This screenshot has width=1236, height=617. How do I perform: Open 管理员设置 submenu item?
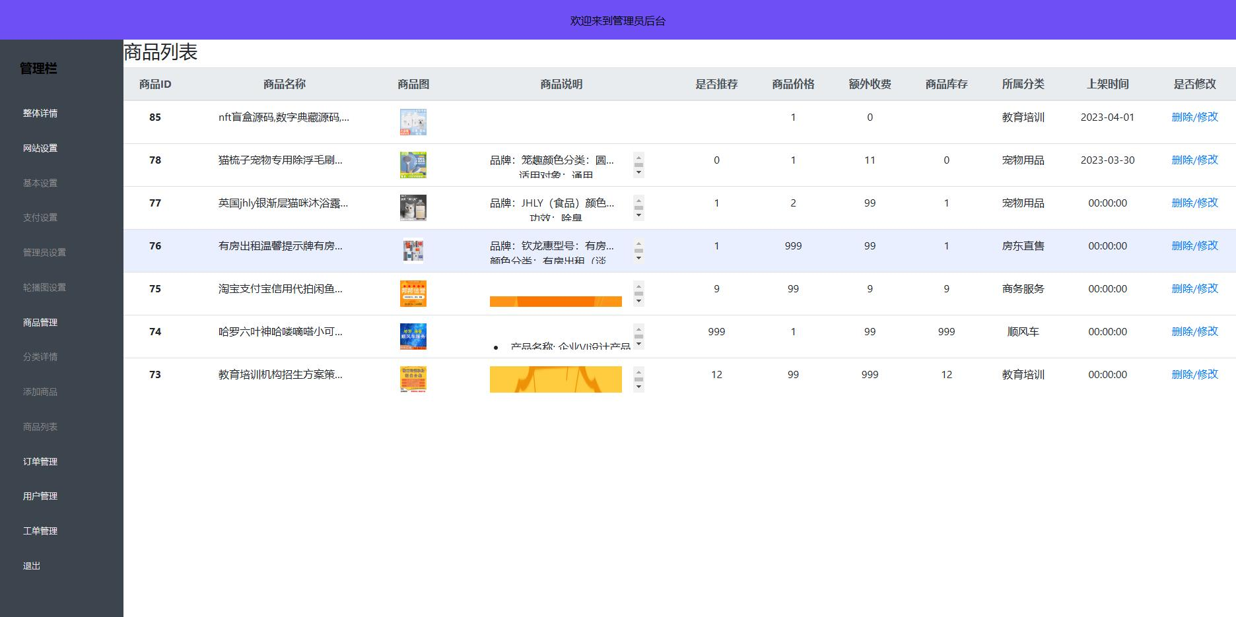coord(44,253)
